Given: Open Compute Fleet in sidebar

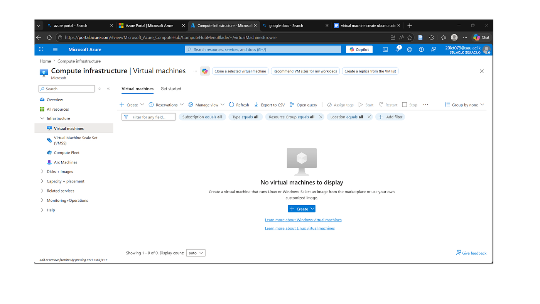Looking at the screenshot, I should (x=67, y=153).
